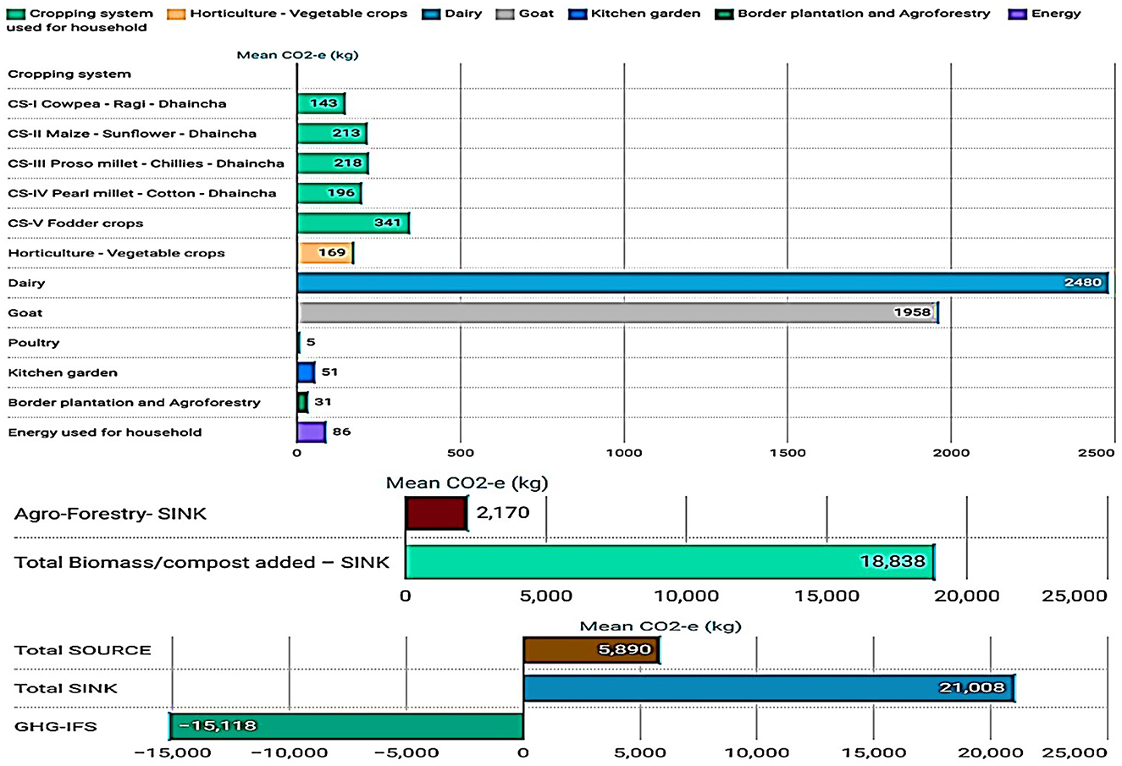The height and width of the screenshot is (766, 1122).
Task: Select the CS-II bar showing 213
Action: click(x=332, y=133)
